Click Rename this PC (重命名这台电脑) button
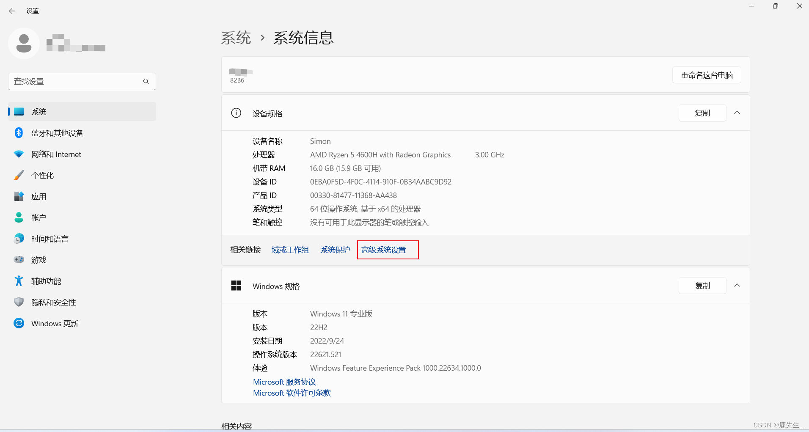The width and height of the screenshot is (809, 432). tap(706, 75)
